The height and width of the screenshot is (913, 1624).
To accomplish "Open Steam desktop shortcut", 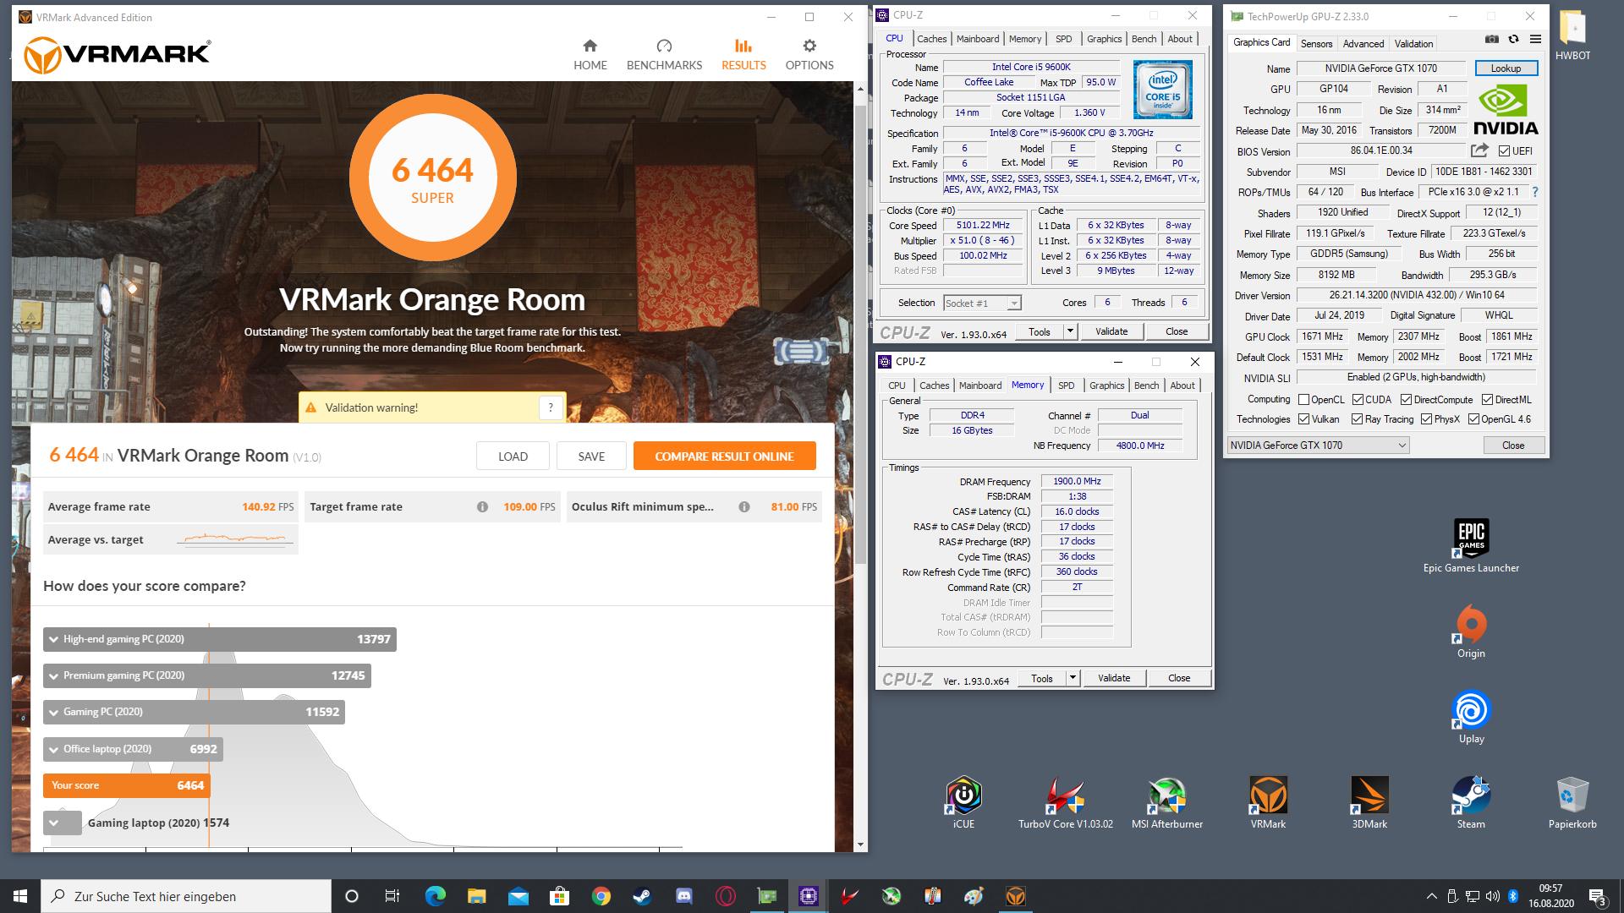I will tap(1471, 803).
